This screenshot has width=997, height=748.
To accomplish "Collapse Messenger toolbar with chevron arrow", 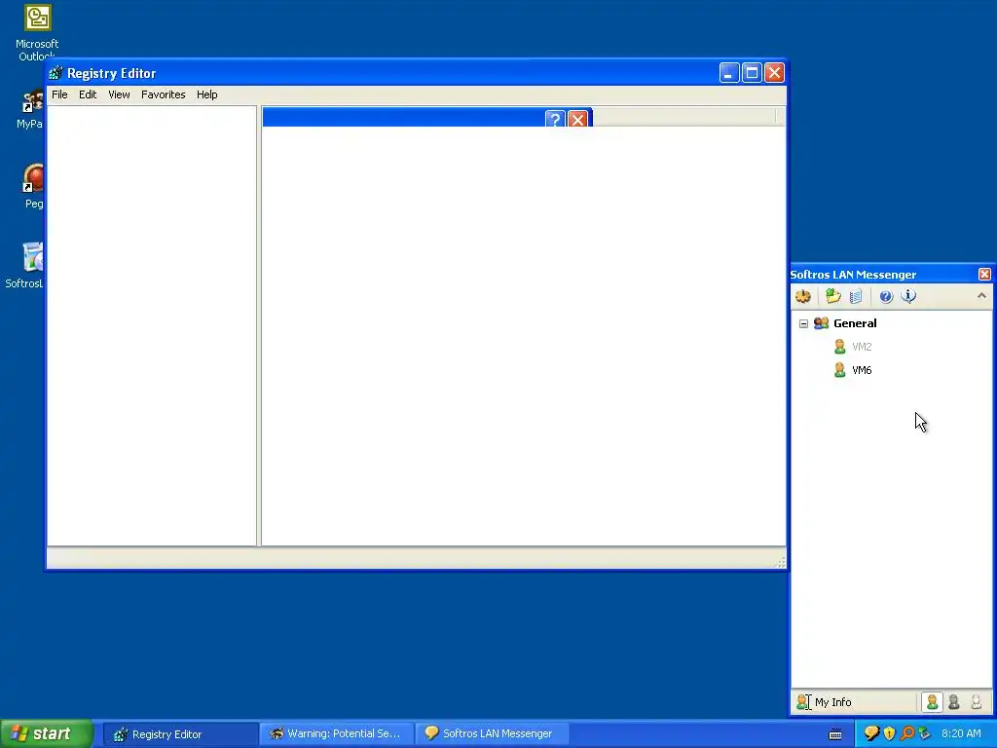I will coord(981,296).
